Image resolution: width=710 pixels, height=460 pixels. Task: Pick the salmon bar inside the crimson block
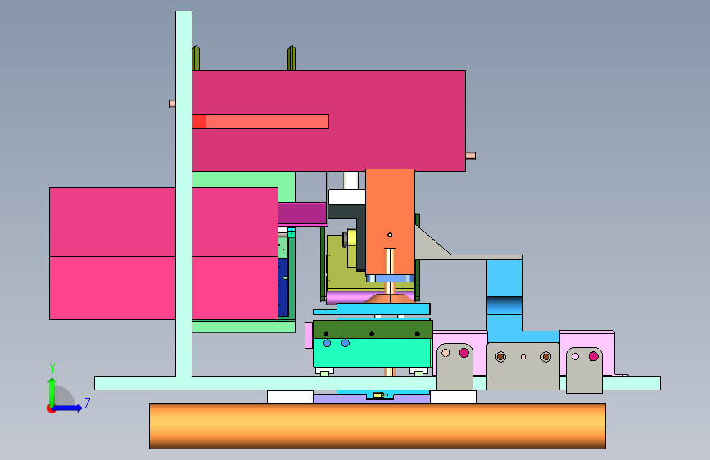(267, 121)
